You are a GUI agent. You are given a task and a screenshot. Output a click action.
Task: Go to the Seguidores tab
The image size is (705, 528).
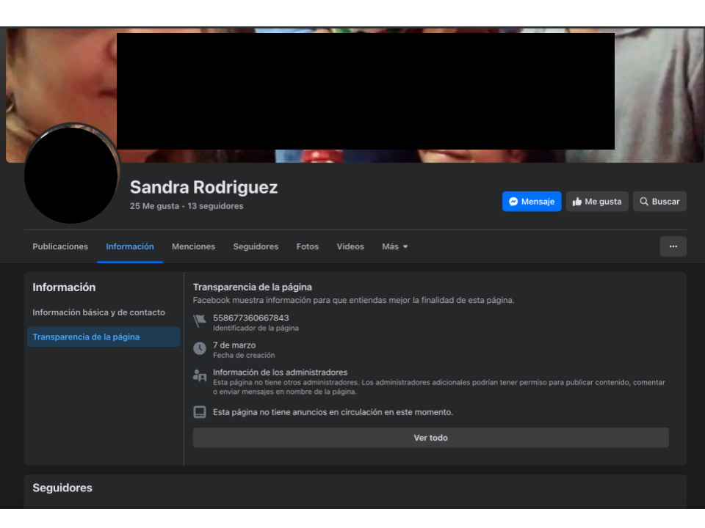coord(256,246)
